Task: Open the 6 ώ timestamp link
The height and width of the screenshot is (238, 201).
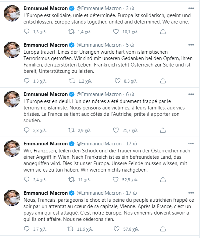Action: (130, 94)
